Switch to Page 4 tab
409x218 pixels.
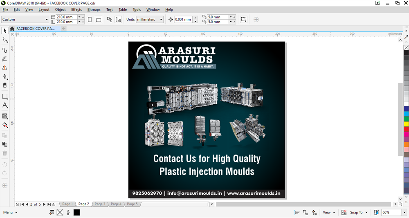(116, 204)
